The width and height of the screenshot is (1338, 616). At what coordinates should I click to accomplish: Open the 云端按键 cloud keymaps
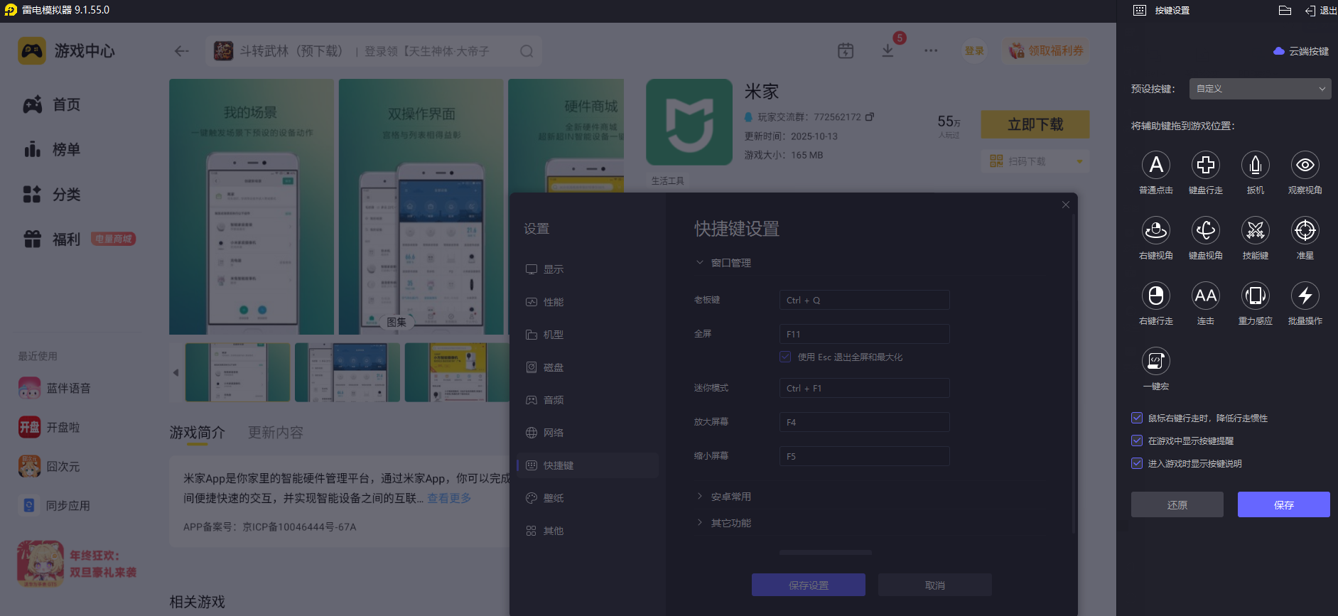[1301, 51]
